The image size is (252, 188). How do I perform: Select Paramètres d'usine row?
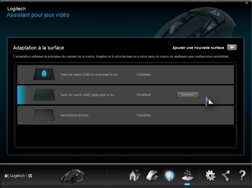[126, 115]
